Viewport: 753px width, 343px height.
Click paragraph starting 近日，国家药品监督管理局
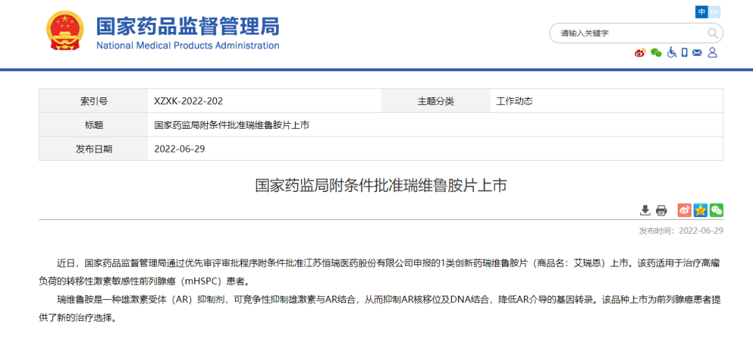[x=381, y=271]
